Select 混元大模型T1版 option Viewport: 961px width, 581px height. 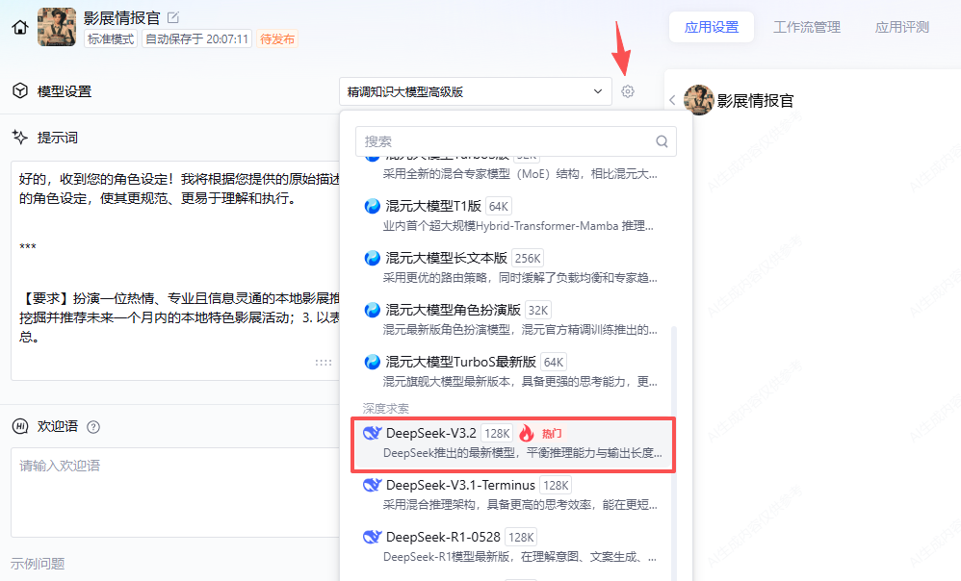[433, 206]
